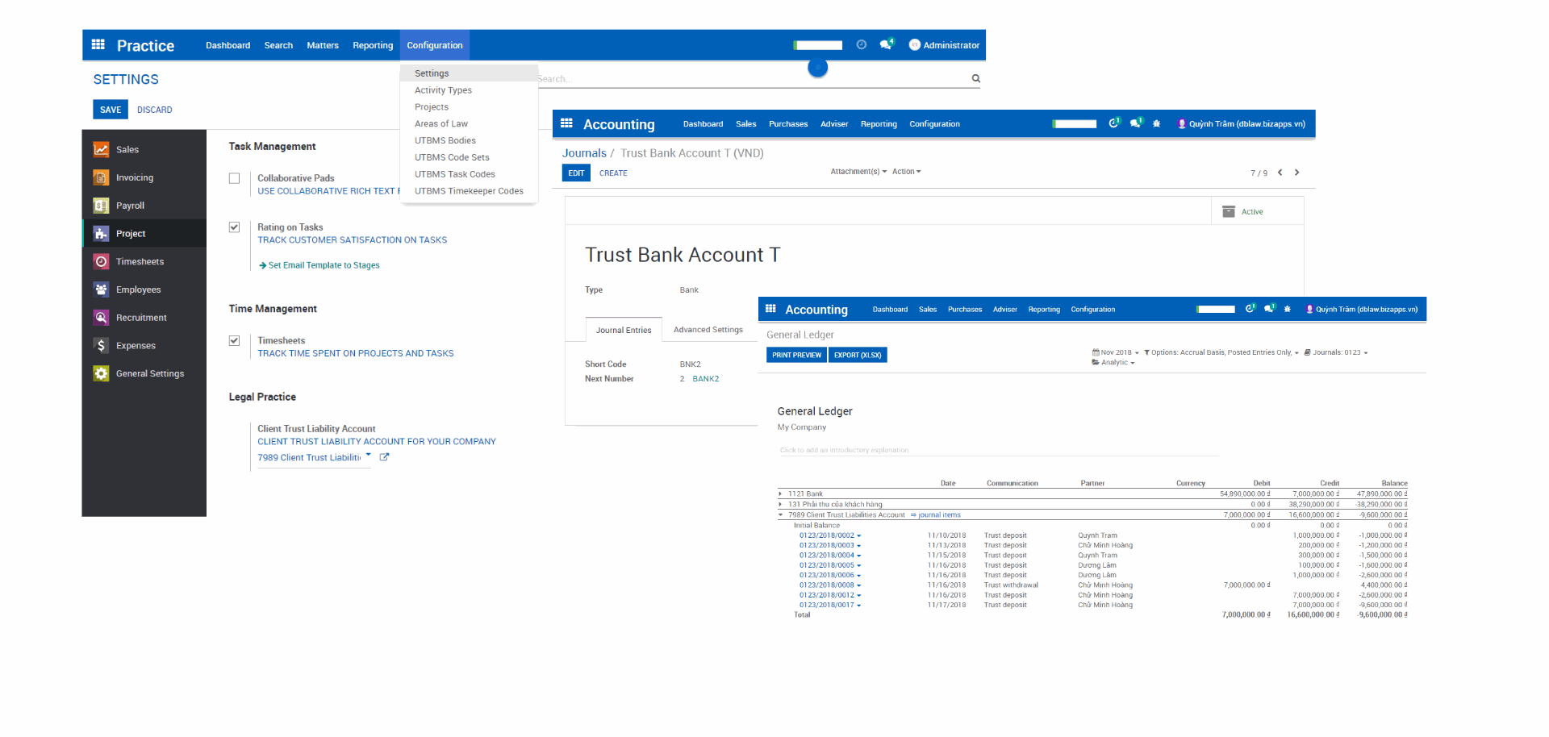This screenshot has width=1549, height=737.
Task: Click the search magnifier icon in Settings
Action: point(975,79)
